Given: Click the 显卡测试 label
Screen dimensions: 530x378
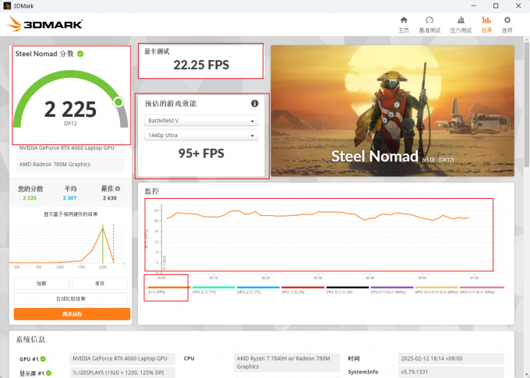Looking at the screenshot, I should (x=157, y=51).
